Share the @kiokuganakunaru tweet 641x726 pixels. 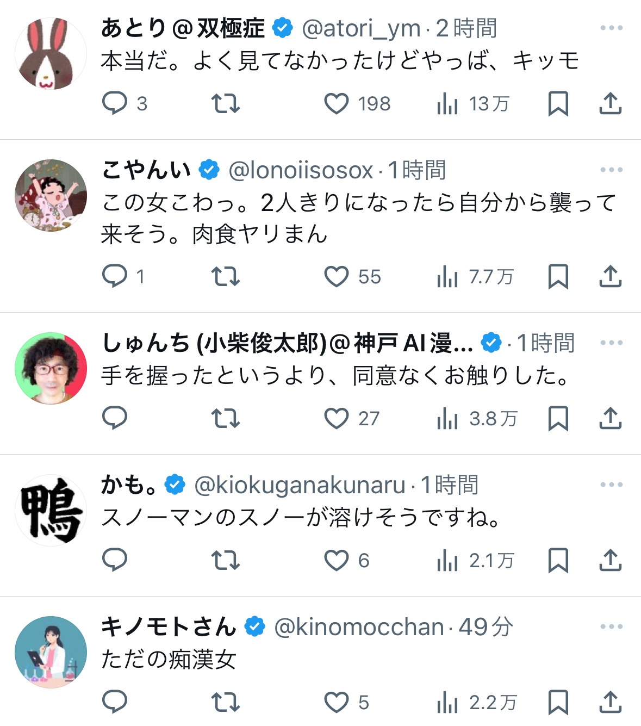pos(610,560)
